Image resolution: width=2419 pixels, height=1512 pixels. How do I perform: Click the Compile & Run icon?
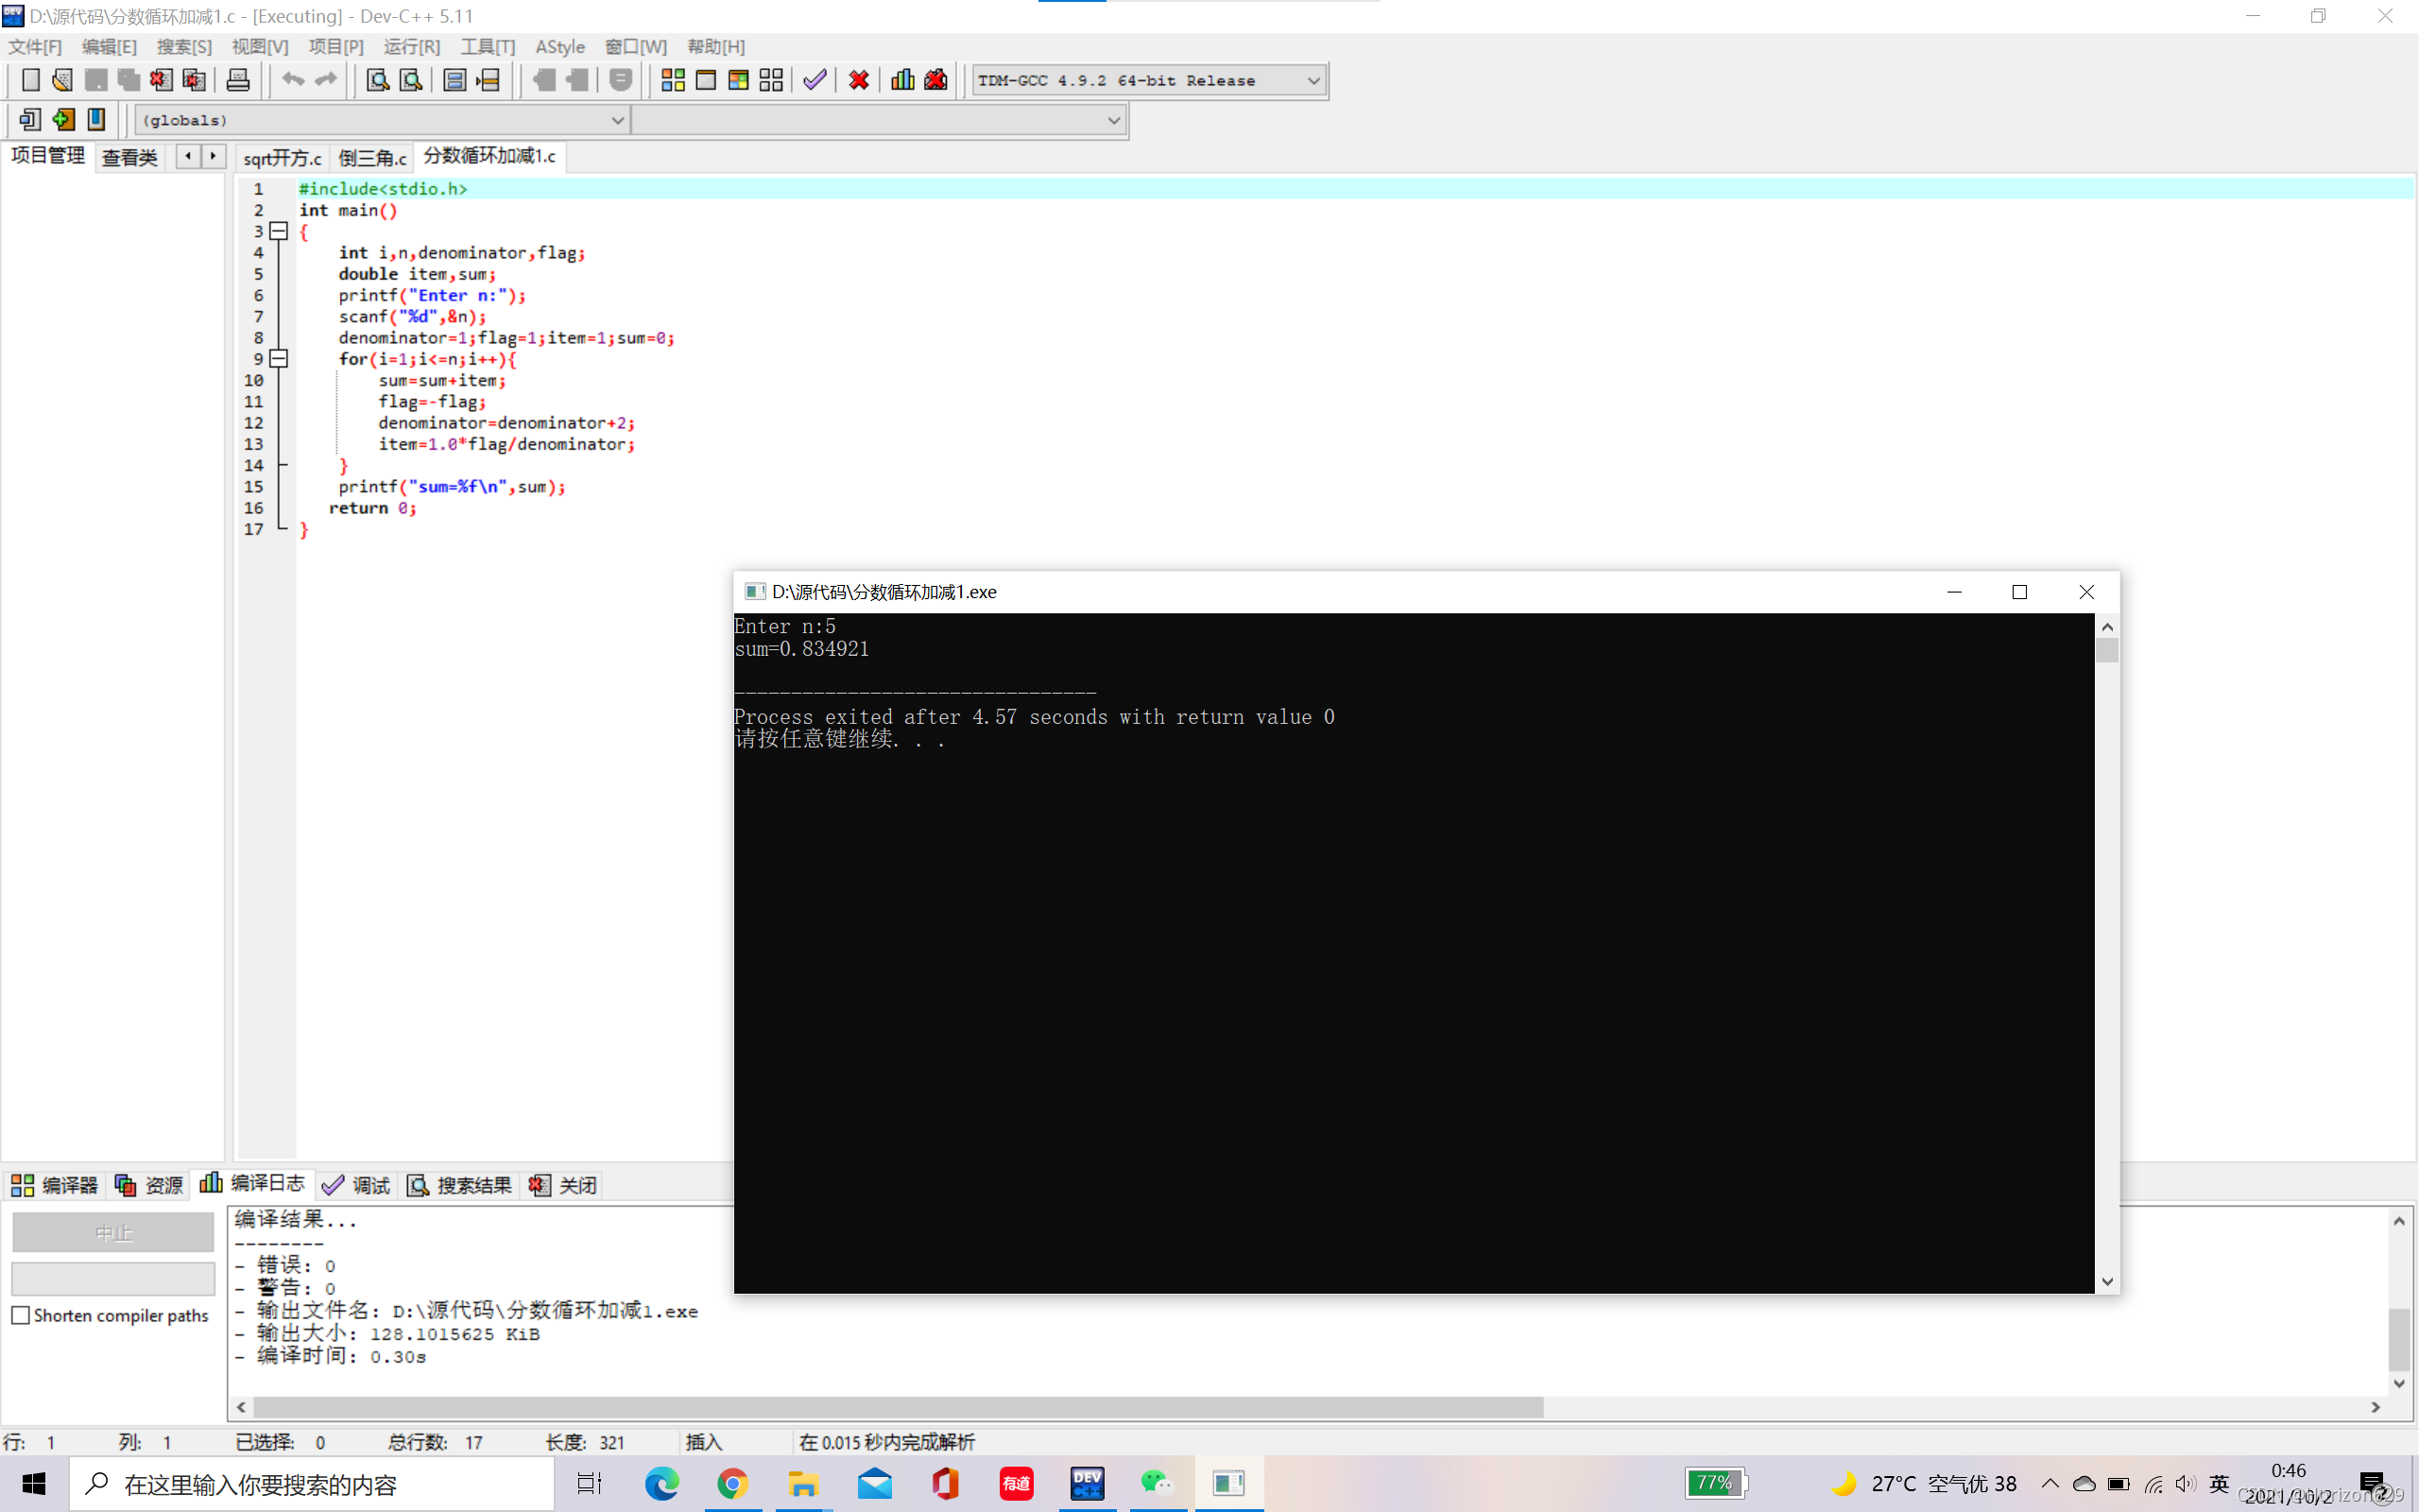pos(739,80)
